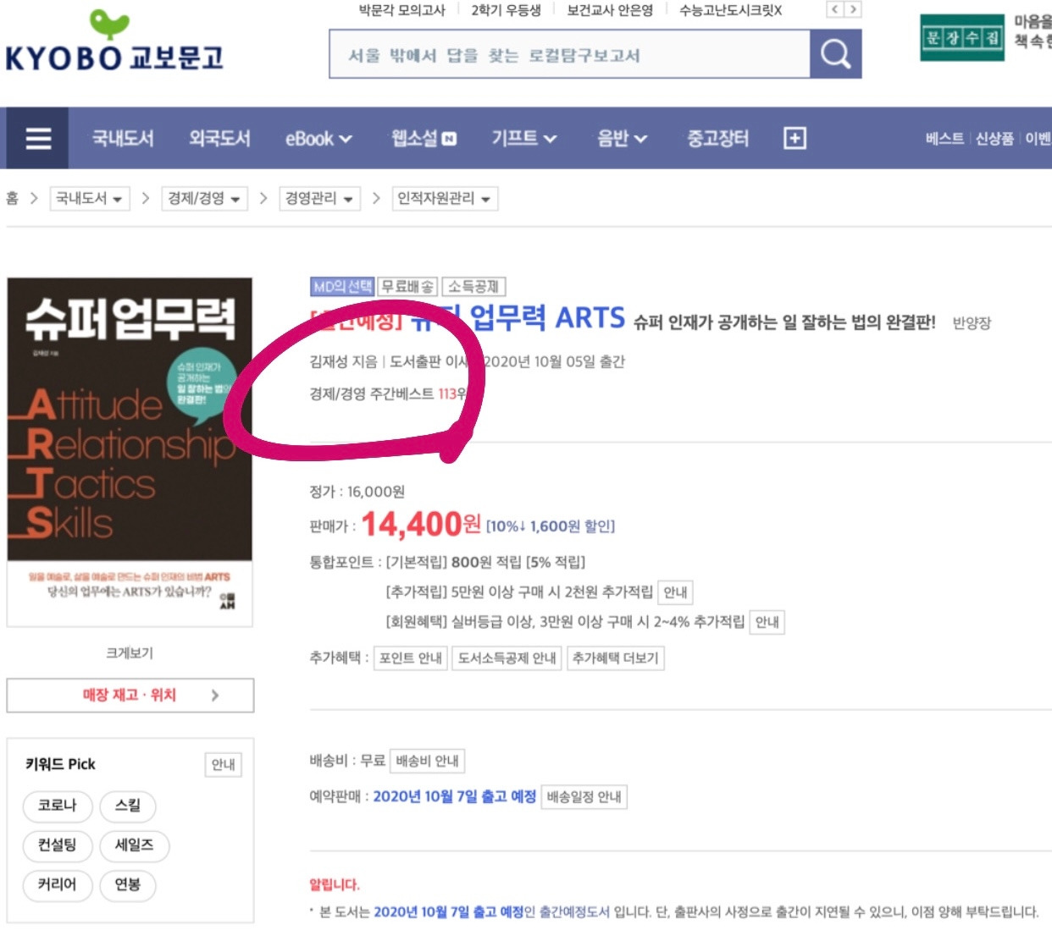Open 국내도서 breadcrumb dropdown
The width and height of the screenshot is (1052, 930).
89,198
